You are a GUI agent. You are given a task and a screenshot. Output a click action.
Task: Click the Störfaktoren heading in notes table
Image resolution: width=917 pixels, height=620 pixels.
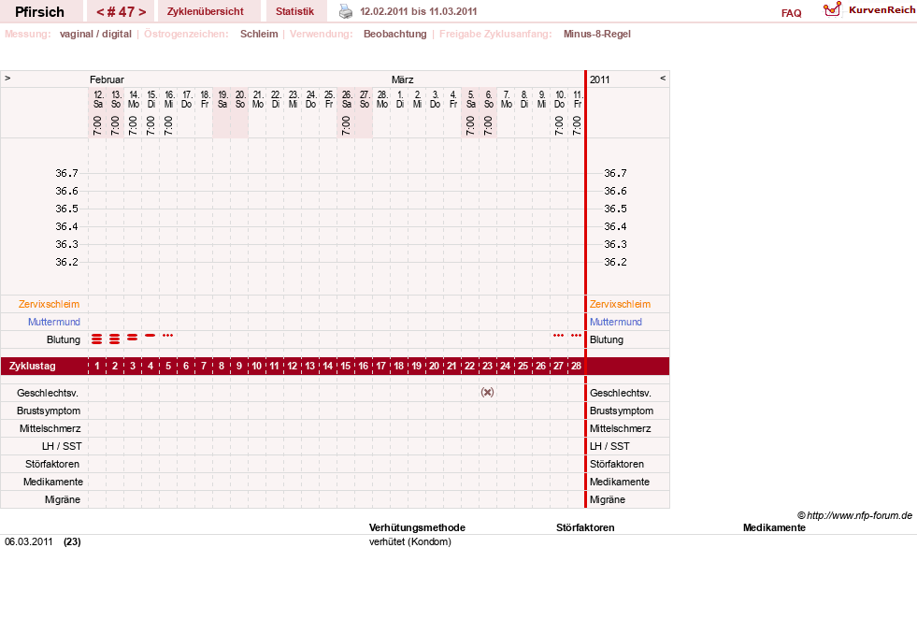(585, 527)
